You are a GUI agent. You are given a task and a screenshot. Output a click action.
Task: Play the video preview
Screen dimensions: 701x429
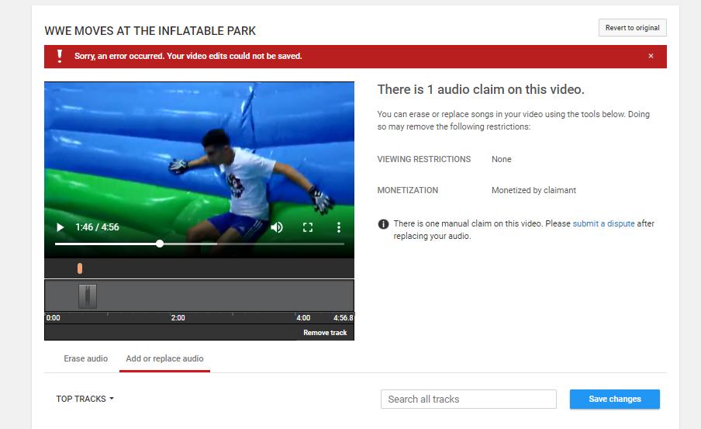60,227
